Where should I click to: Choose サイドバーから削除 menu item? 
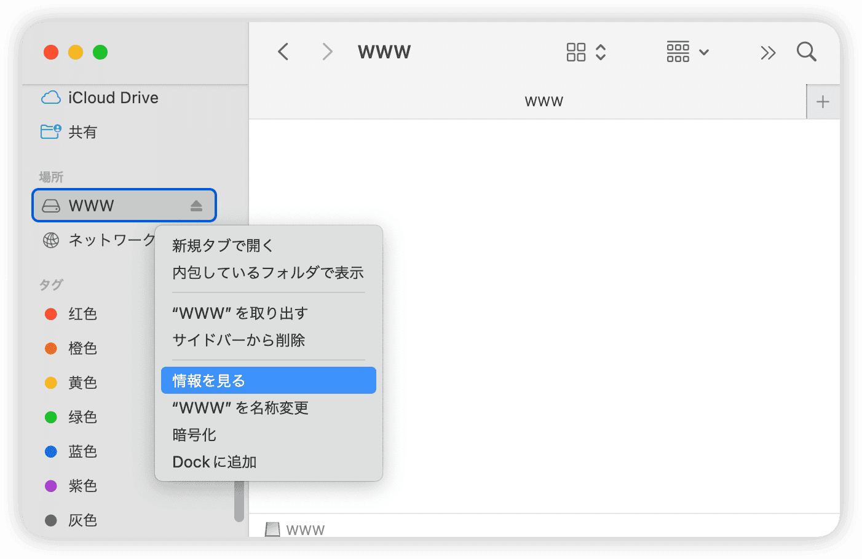coord(269,340)
